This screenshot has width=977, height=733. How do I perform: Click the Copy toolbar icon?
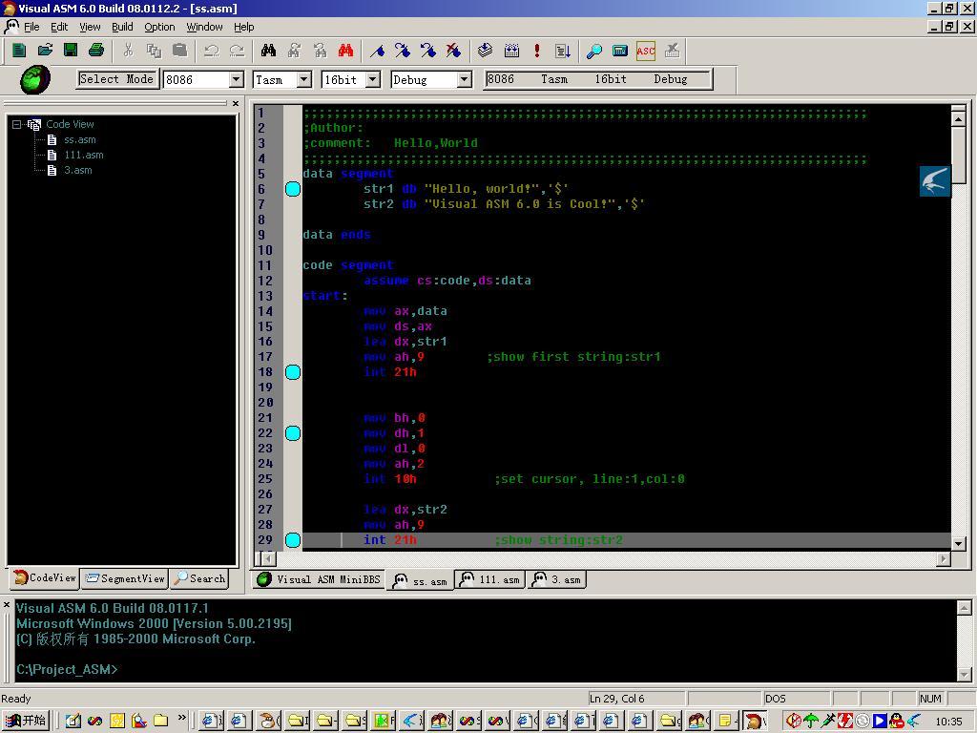(154, 51)
